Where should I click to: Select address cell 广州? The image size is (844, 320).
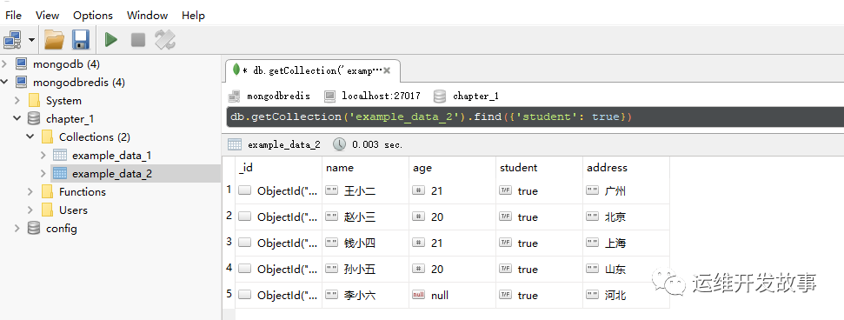627,190
